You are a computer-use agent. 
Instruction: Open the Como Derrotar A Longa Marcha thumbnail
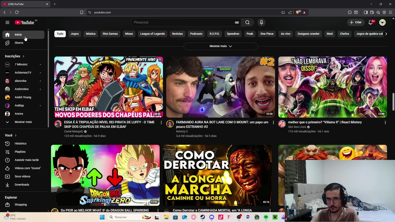(217, 175)
